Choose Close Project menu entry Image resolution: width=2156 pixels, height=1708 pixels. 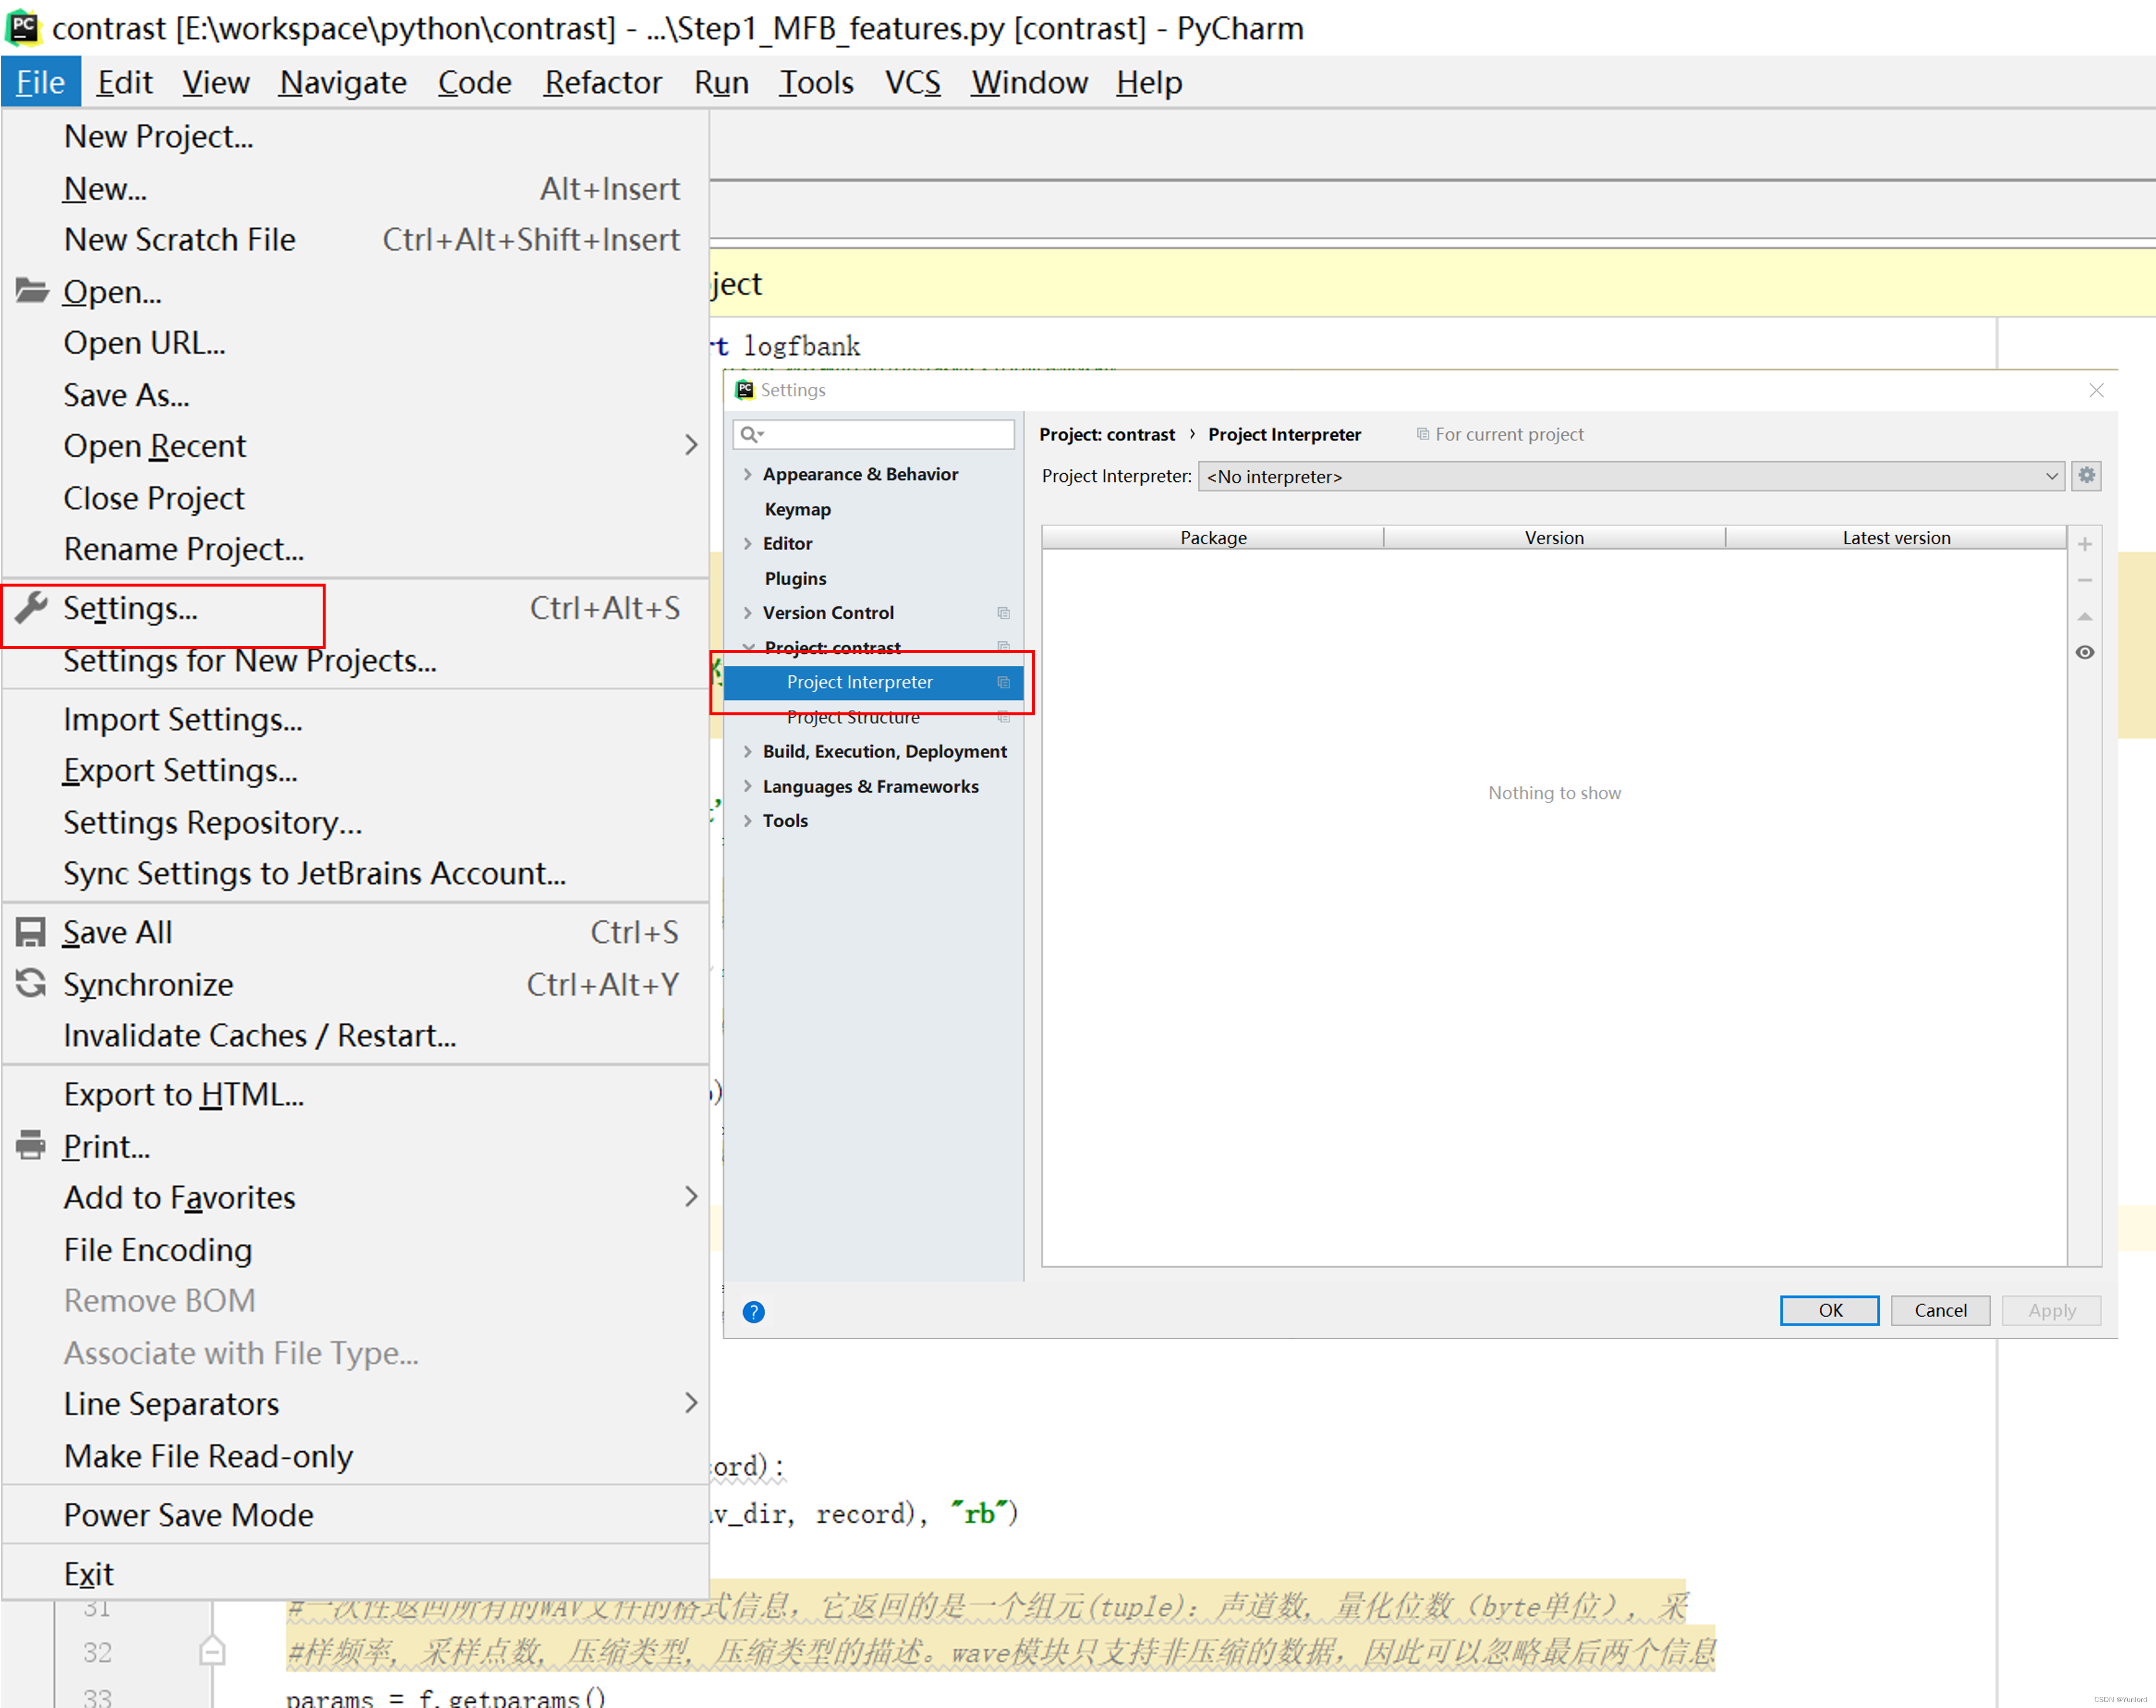click(355, 498)
